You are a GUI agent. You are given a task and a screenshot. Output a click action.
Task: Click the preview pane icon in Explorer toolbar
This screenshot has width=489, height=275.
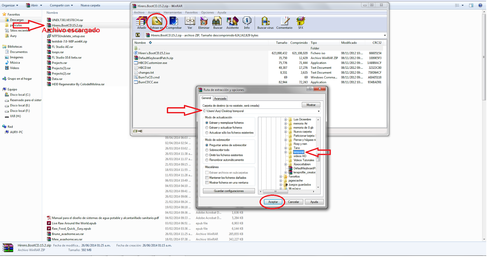click(471, 5)
